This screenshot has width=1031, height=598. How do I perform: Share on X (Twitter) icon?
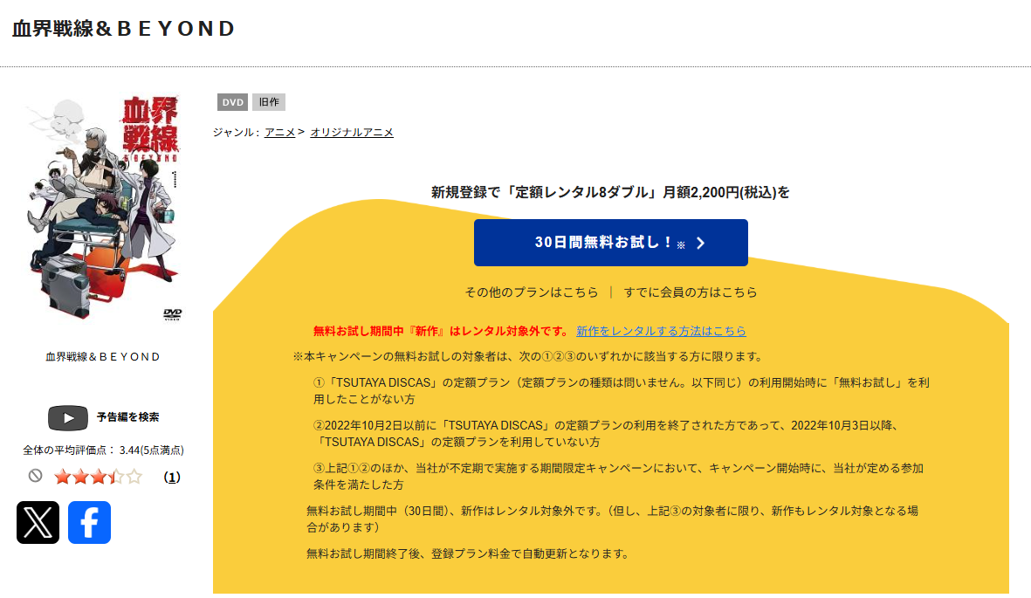(38, 522)
